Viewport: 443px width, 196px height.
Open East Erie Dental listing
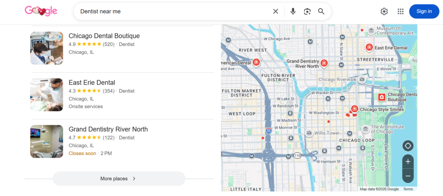click(x=92, y=83)
